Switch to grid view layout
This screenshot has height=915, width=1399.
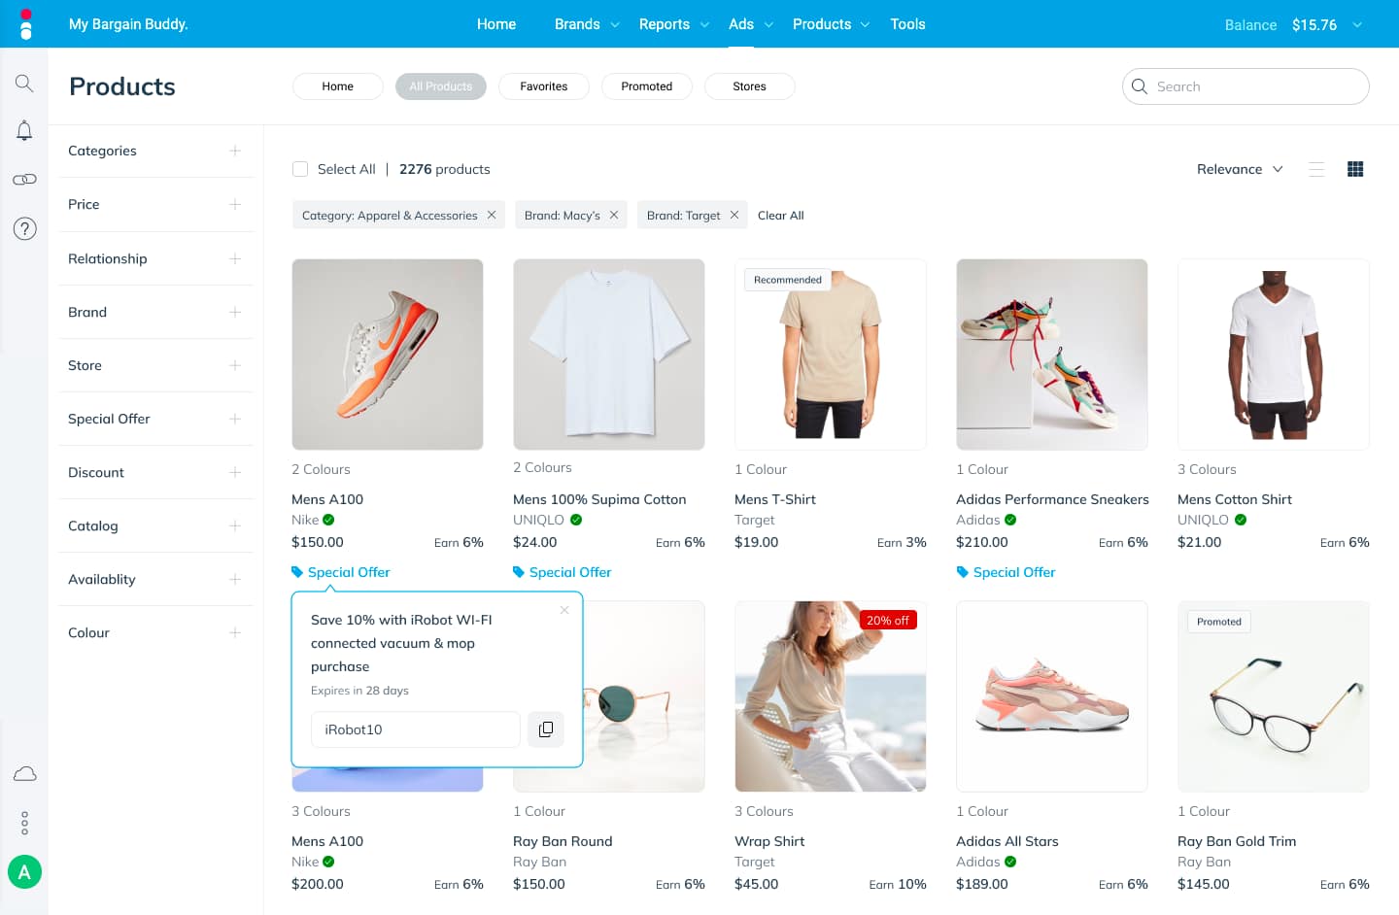point(1355,169)
